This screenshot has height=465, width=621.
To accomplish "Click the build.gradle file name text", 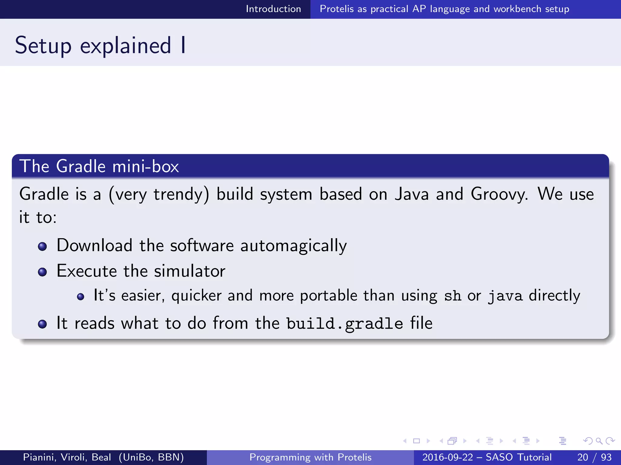I will coord(345,324).
